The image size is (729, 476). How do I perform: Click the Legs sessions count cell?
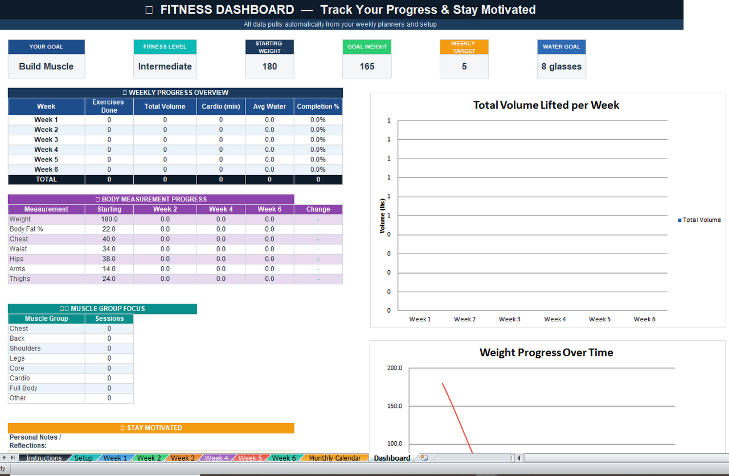(109, 359)
